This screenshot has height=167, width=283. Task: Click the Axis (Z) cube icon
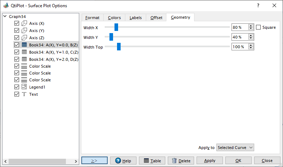tap(24, 38)
